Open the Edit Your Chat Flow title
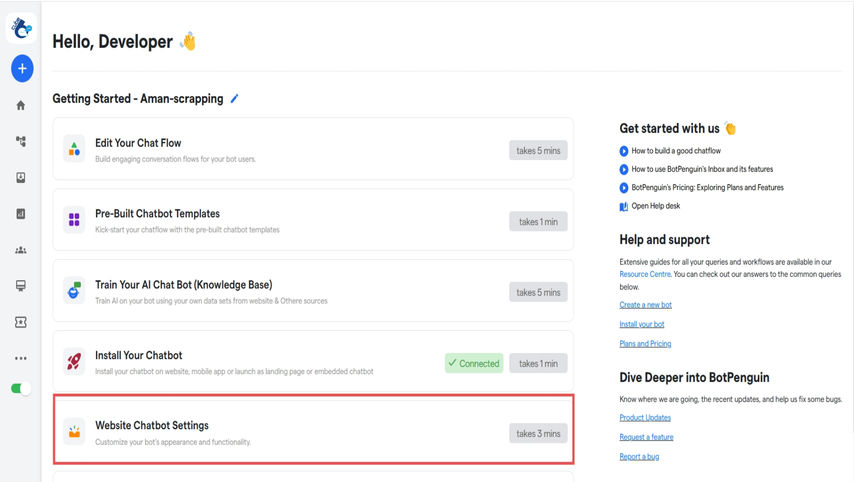 [138, 143]
